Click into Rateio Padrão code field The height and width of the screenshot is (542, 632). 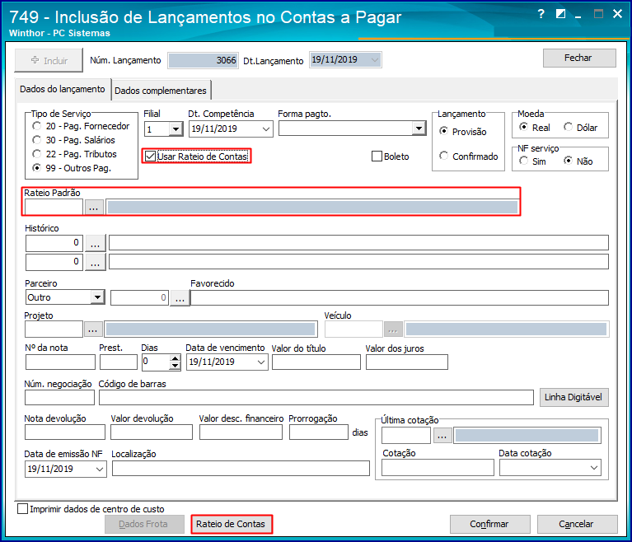54,208
